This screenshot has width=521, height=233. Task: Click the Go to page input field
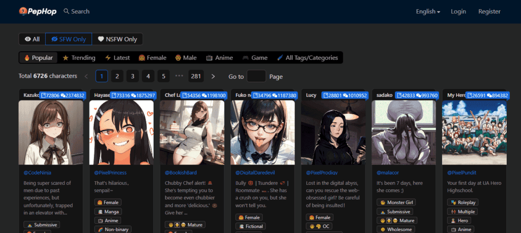tap(256, 76)
